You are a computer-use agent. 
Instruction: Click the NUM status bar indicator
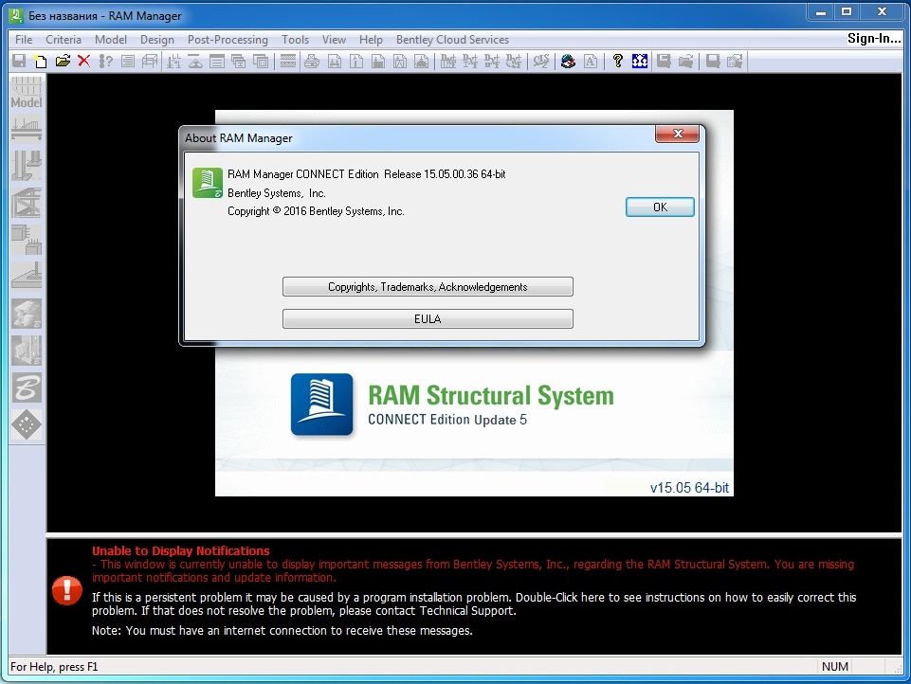point(835,667)
